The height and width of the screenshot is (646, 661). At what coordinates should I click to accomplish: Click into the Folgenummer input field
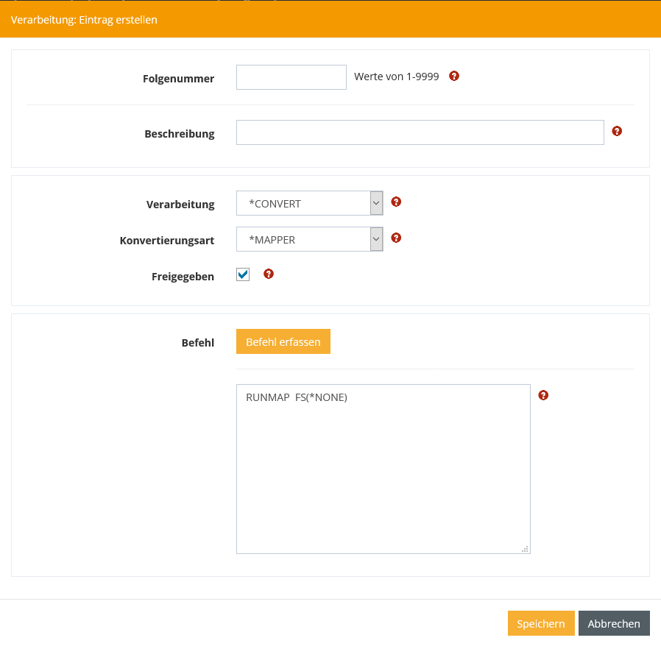291,77
